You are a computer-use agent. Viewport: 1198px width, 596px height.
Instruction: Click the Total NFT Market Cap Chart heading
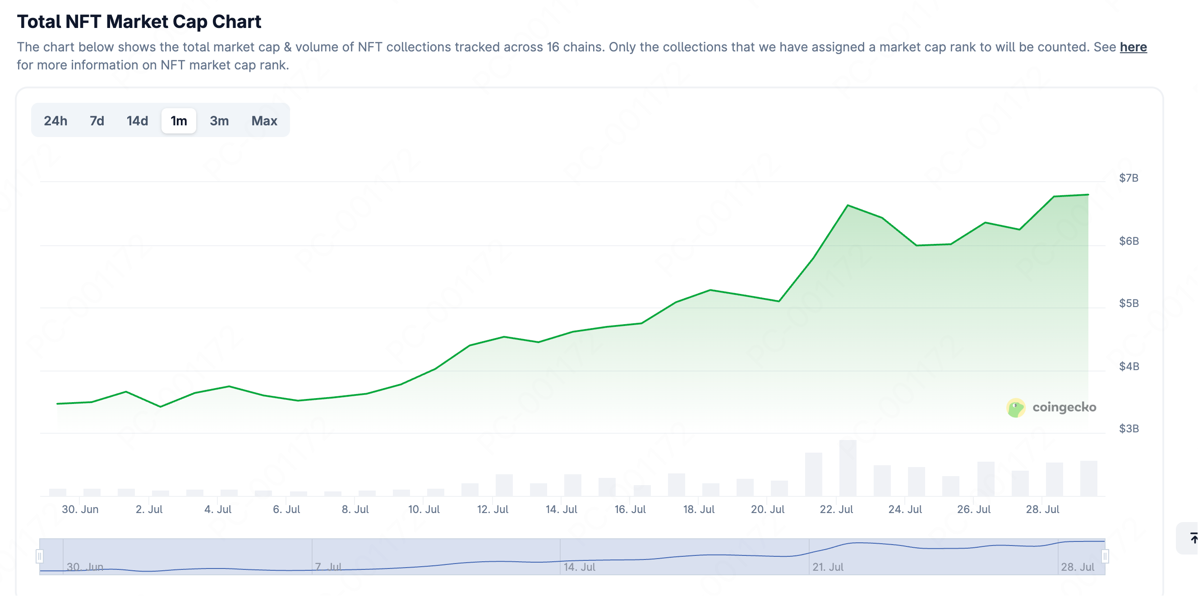[139, 22]
